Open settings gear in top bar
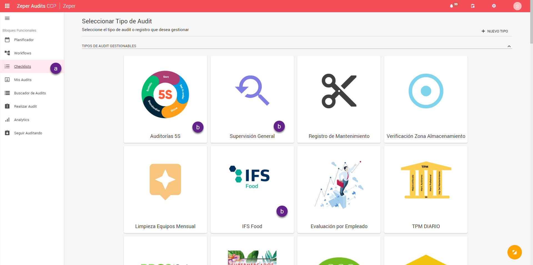Image resolution: width=533 pixels, height=265 pixels. tap(494, 6)
